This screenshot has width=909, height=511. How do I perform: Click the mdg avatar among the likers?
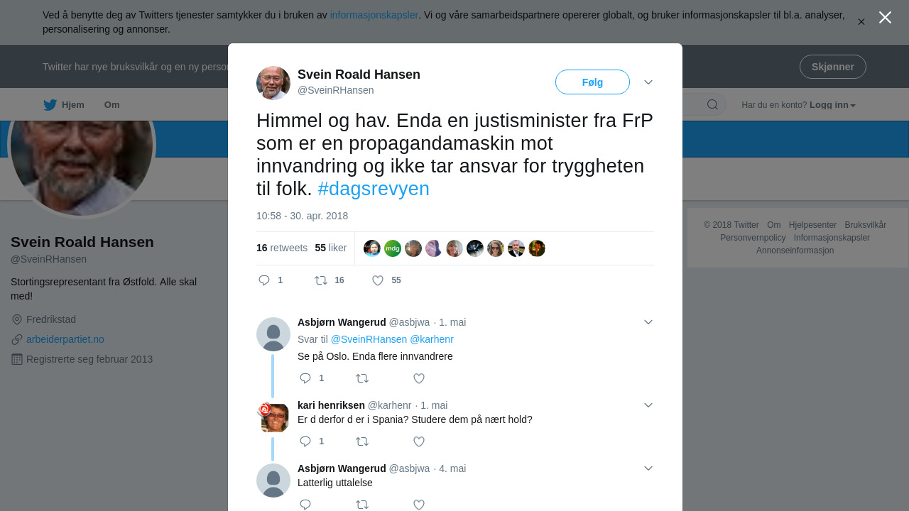point(393,248)
